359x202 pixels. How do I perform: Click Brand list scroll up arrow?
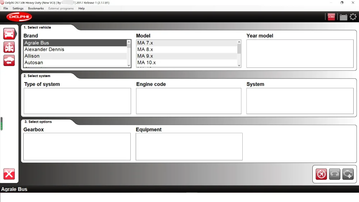point(129,42)
